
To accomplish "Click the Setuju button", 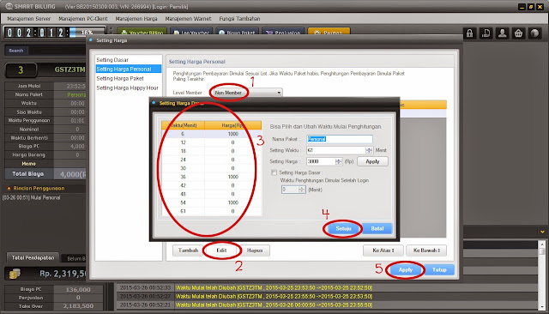I will point(343,228).
